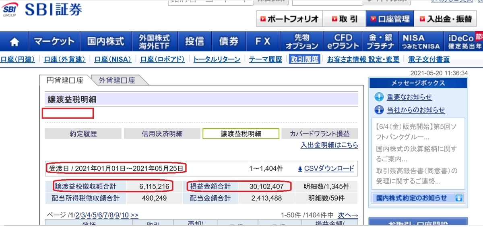Open the 先物オプション menu
Screen dimensions: 483x227
[x=302, y=42]
